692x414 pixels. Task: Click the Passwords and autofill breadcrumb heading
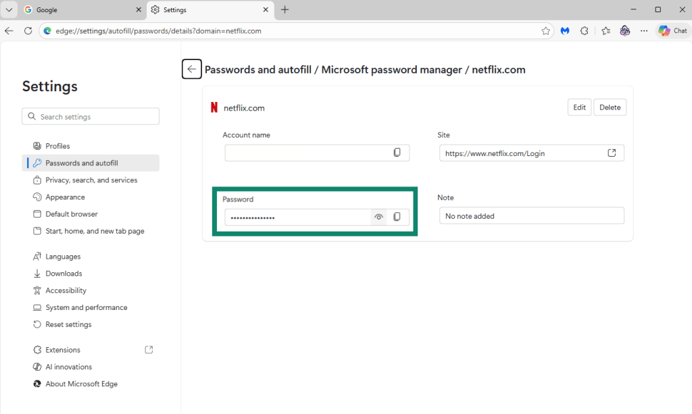257,70
